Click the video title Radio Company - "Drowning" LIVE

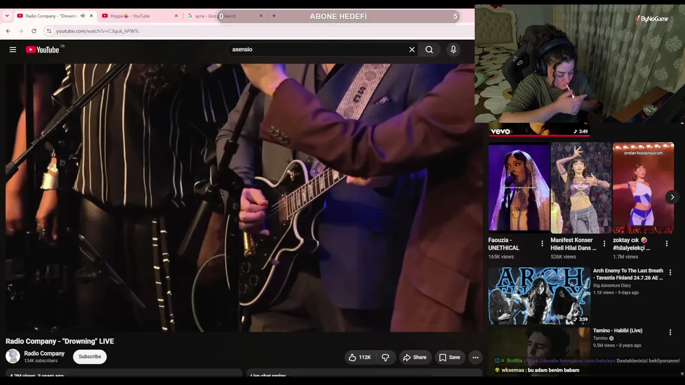(60, 341)
